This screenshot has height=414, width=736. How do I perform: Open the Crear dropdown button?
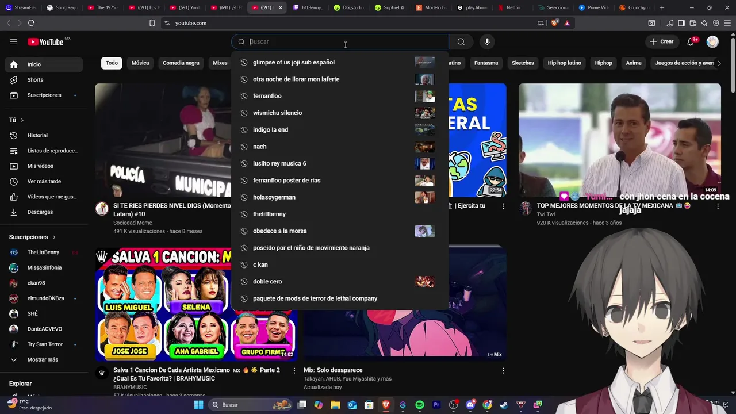pos(662,41)
